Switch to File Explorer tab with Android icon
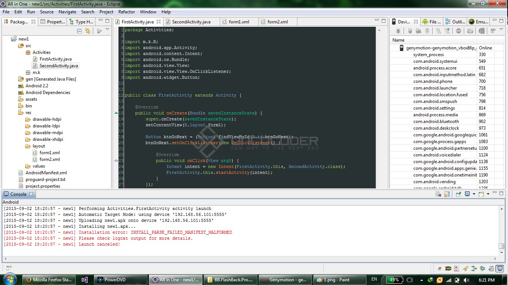The height and width of the screenshot is (285, 508). point(431,22)
